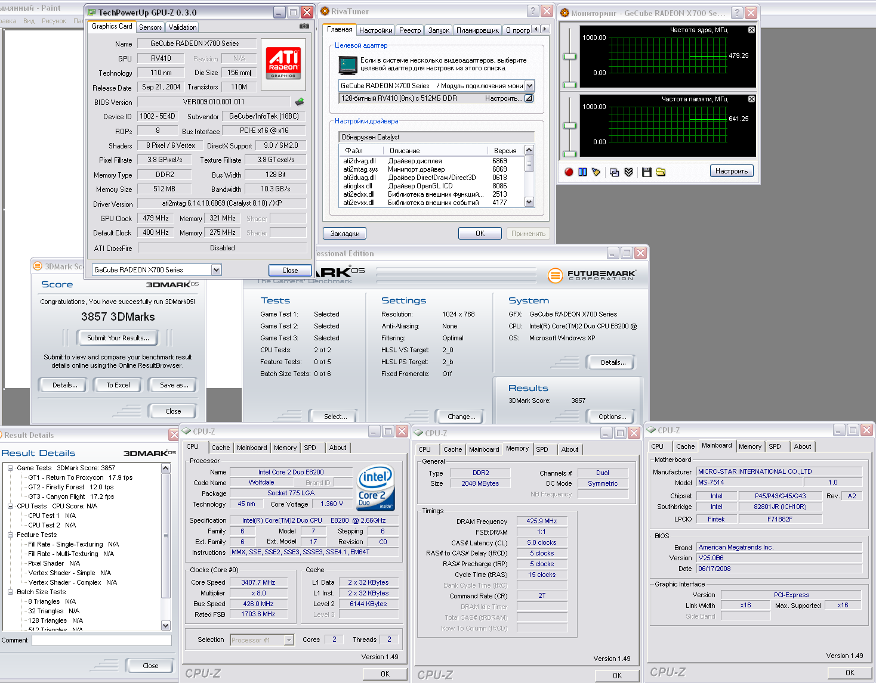Close the Частота ядра graph with its X
This screenshot has width=876, height=683.
pyautogui.click(x=751, y=30)
